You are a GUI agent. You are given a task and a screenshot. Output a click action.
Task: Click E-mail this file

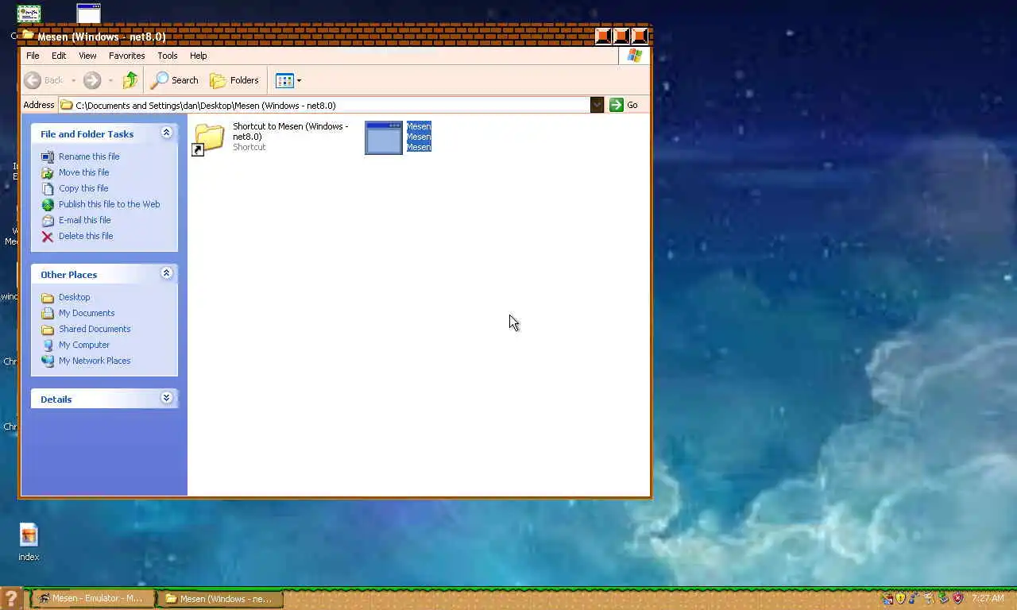click(84, 220)
